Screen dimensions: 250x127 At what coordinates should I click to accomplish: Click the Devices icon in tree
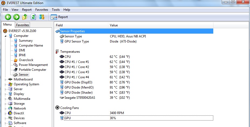[10, 118]
